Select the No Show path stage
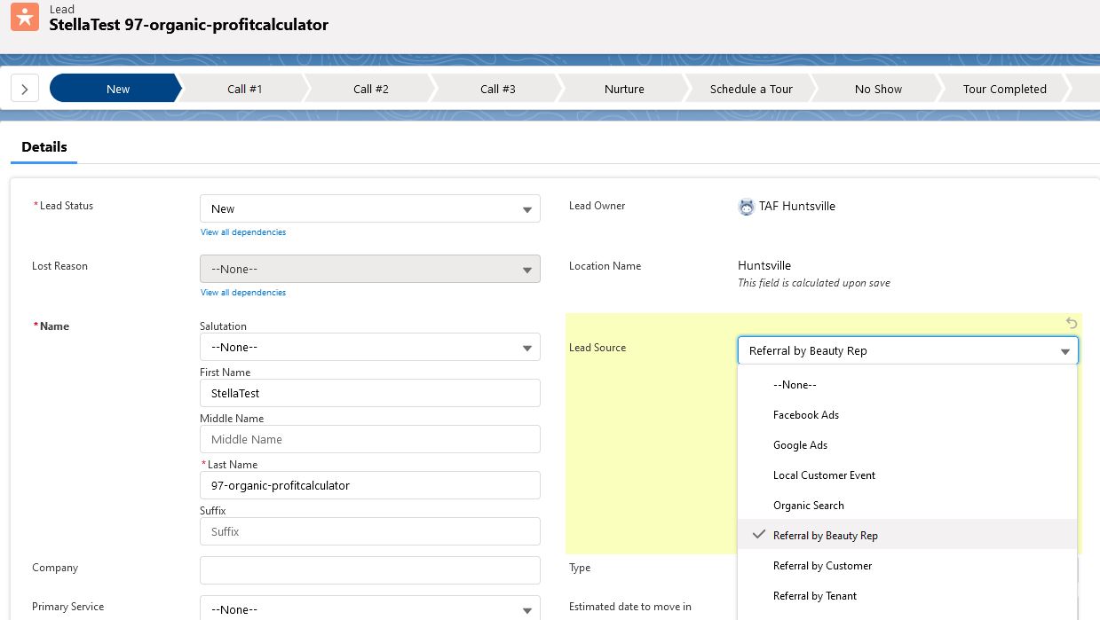 pyautogui.click(x=878, y=89)
